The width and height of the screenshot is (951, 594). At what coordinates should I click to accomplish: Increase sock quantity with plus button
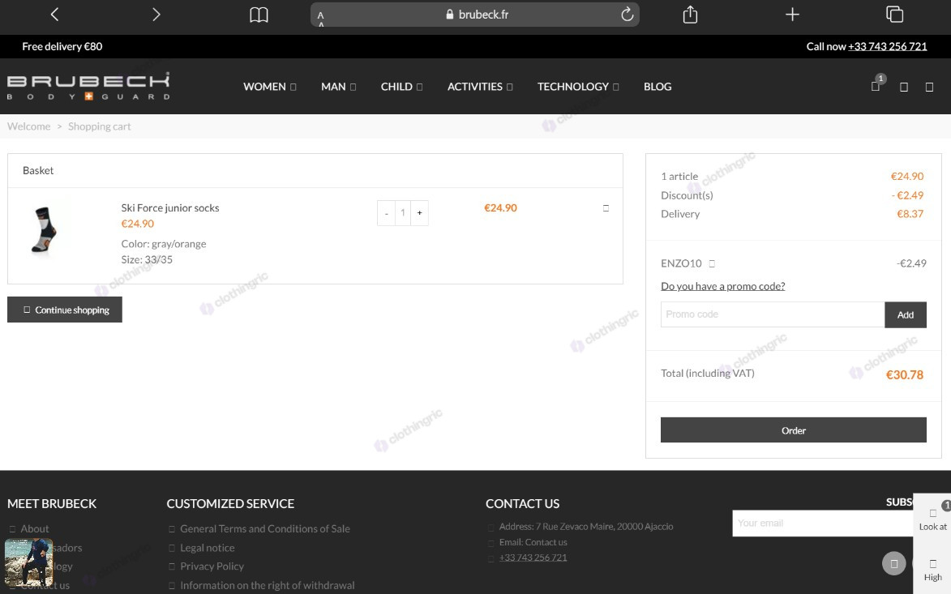click(x=420, y=213)
